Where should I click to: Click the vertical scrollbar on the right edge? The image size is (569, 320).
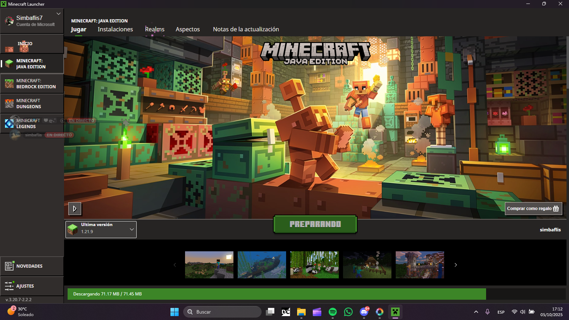pos(568,62)
